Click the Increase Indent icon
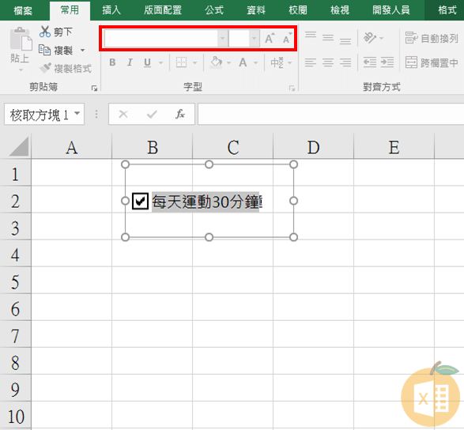Viewport: 464px width, 430px height. point(387,62)
